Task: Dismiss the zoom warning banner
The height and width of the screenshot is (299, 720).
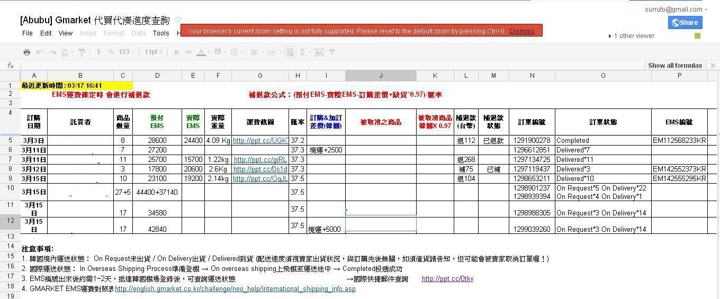Action: pyautogui.click(x=522, y=31)
